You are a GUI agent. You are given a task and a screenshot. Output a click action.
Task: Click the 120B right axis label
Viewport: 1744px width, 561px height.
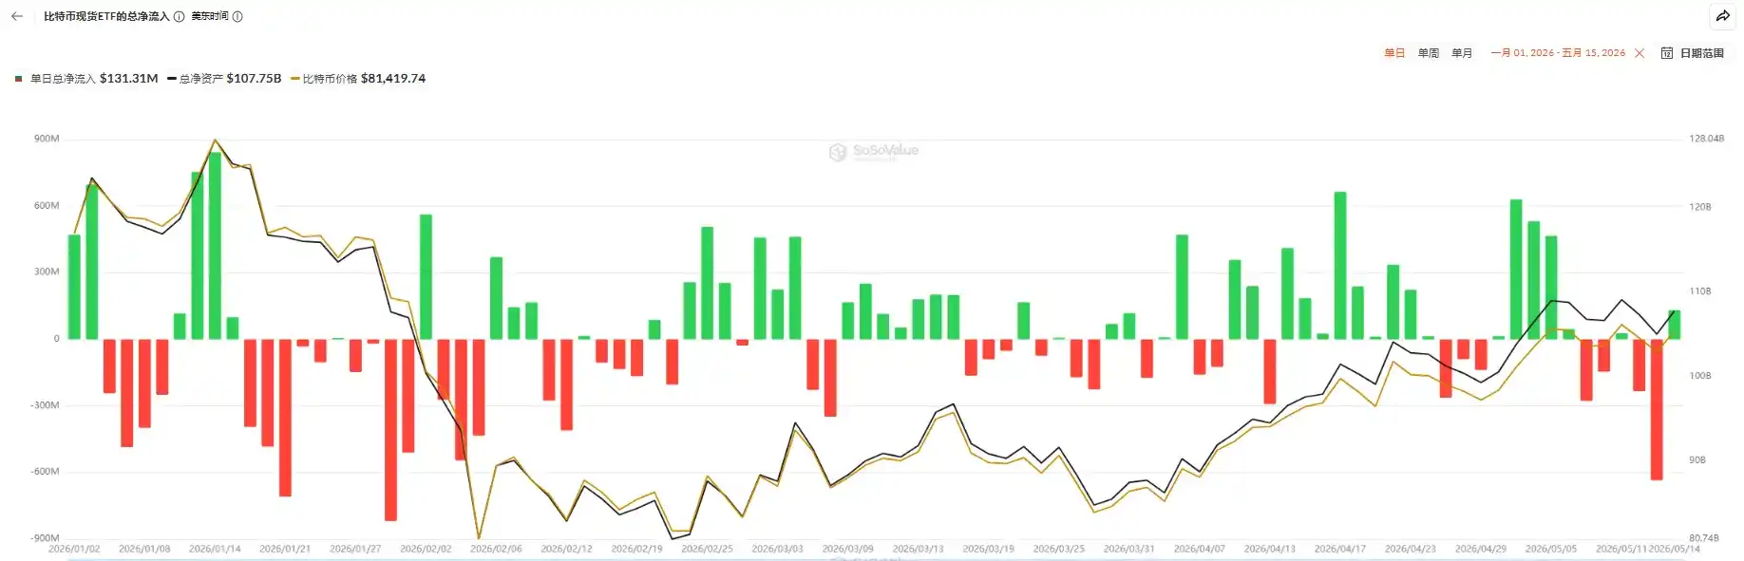pos(1699,207)
